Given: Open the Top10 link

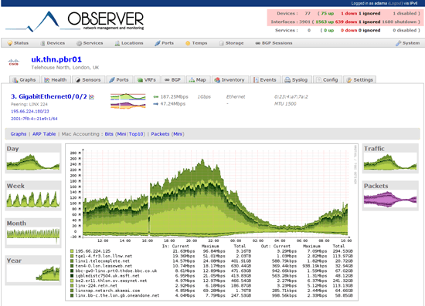Looking at the screenshot, I should point(136,134).
